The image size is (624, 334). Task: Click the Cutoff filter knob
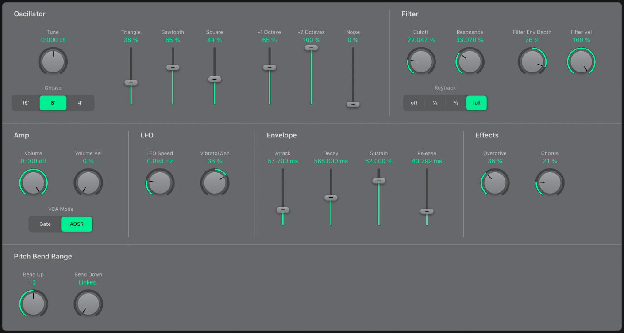click(421, 61)
